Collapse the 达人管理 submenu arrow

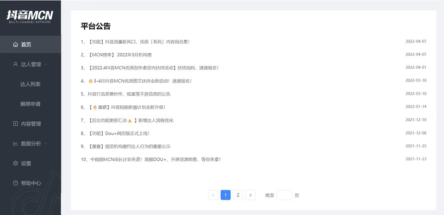coord(45,64)
